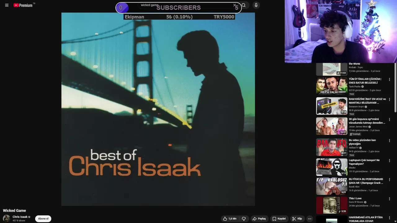Click channel name HellianTV
The width and height of the screenshot is (397, 223).
tap(354, 148)
